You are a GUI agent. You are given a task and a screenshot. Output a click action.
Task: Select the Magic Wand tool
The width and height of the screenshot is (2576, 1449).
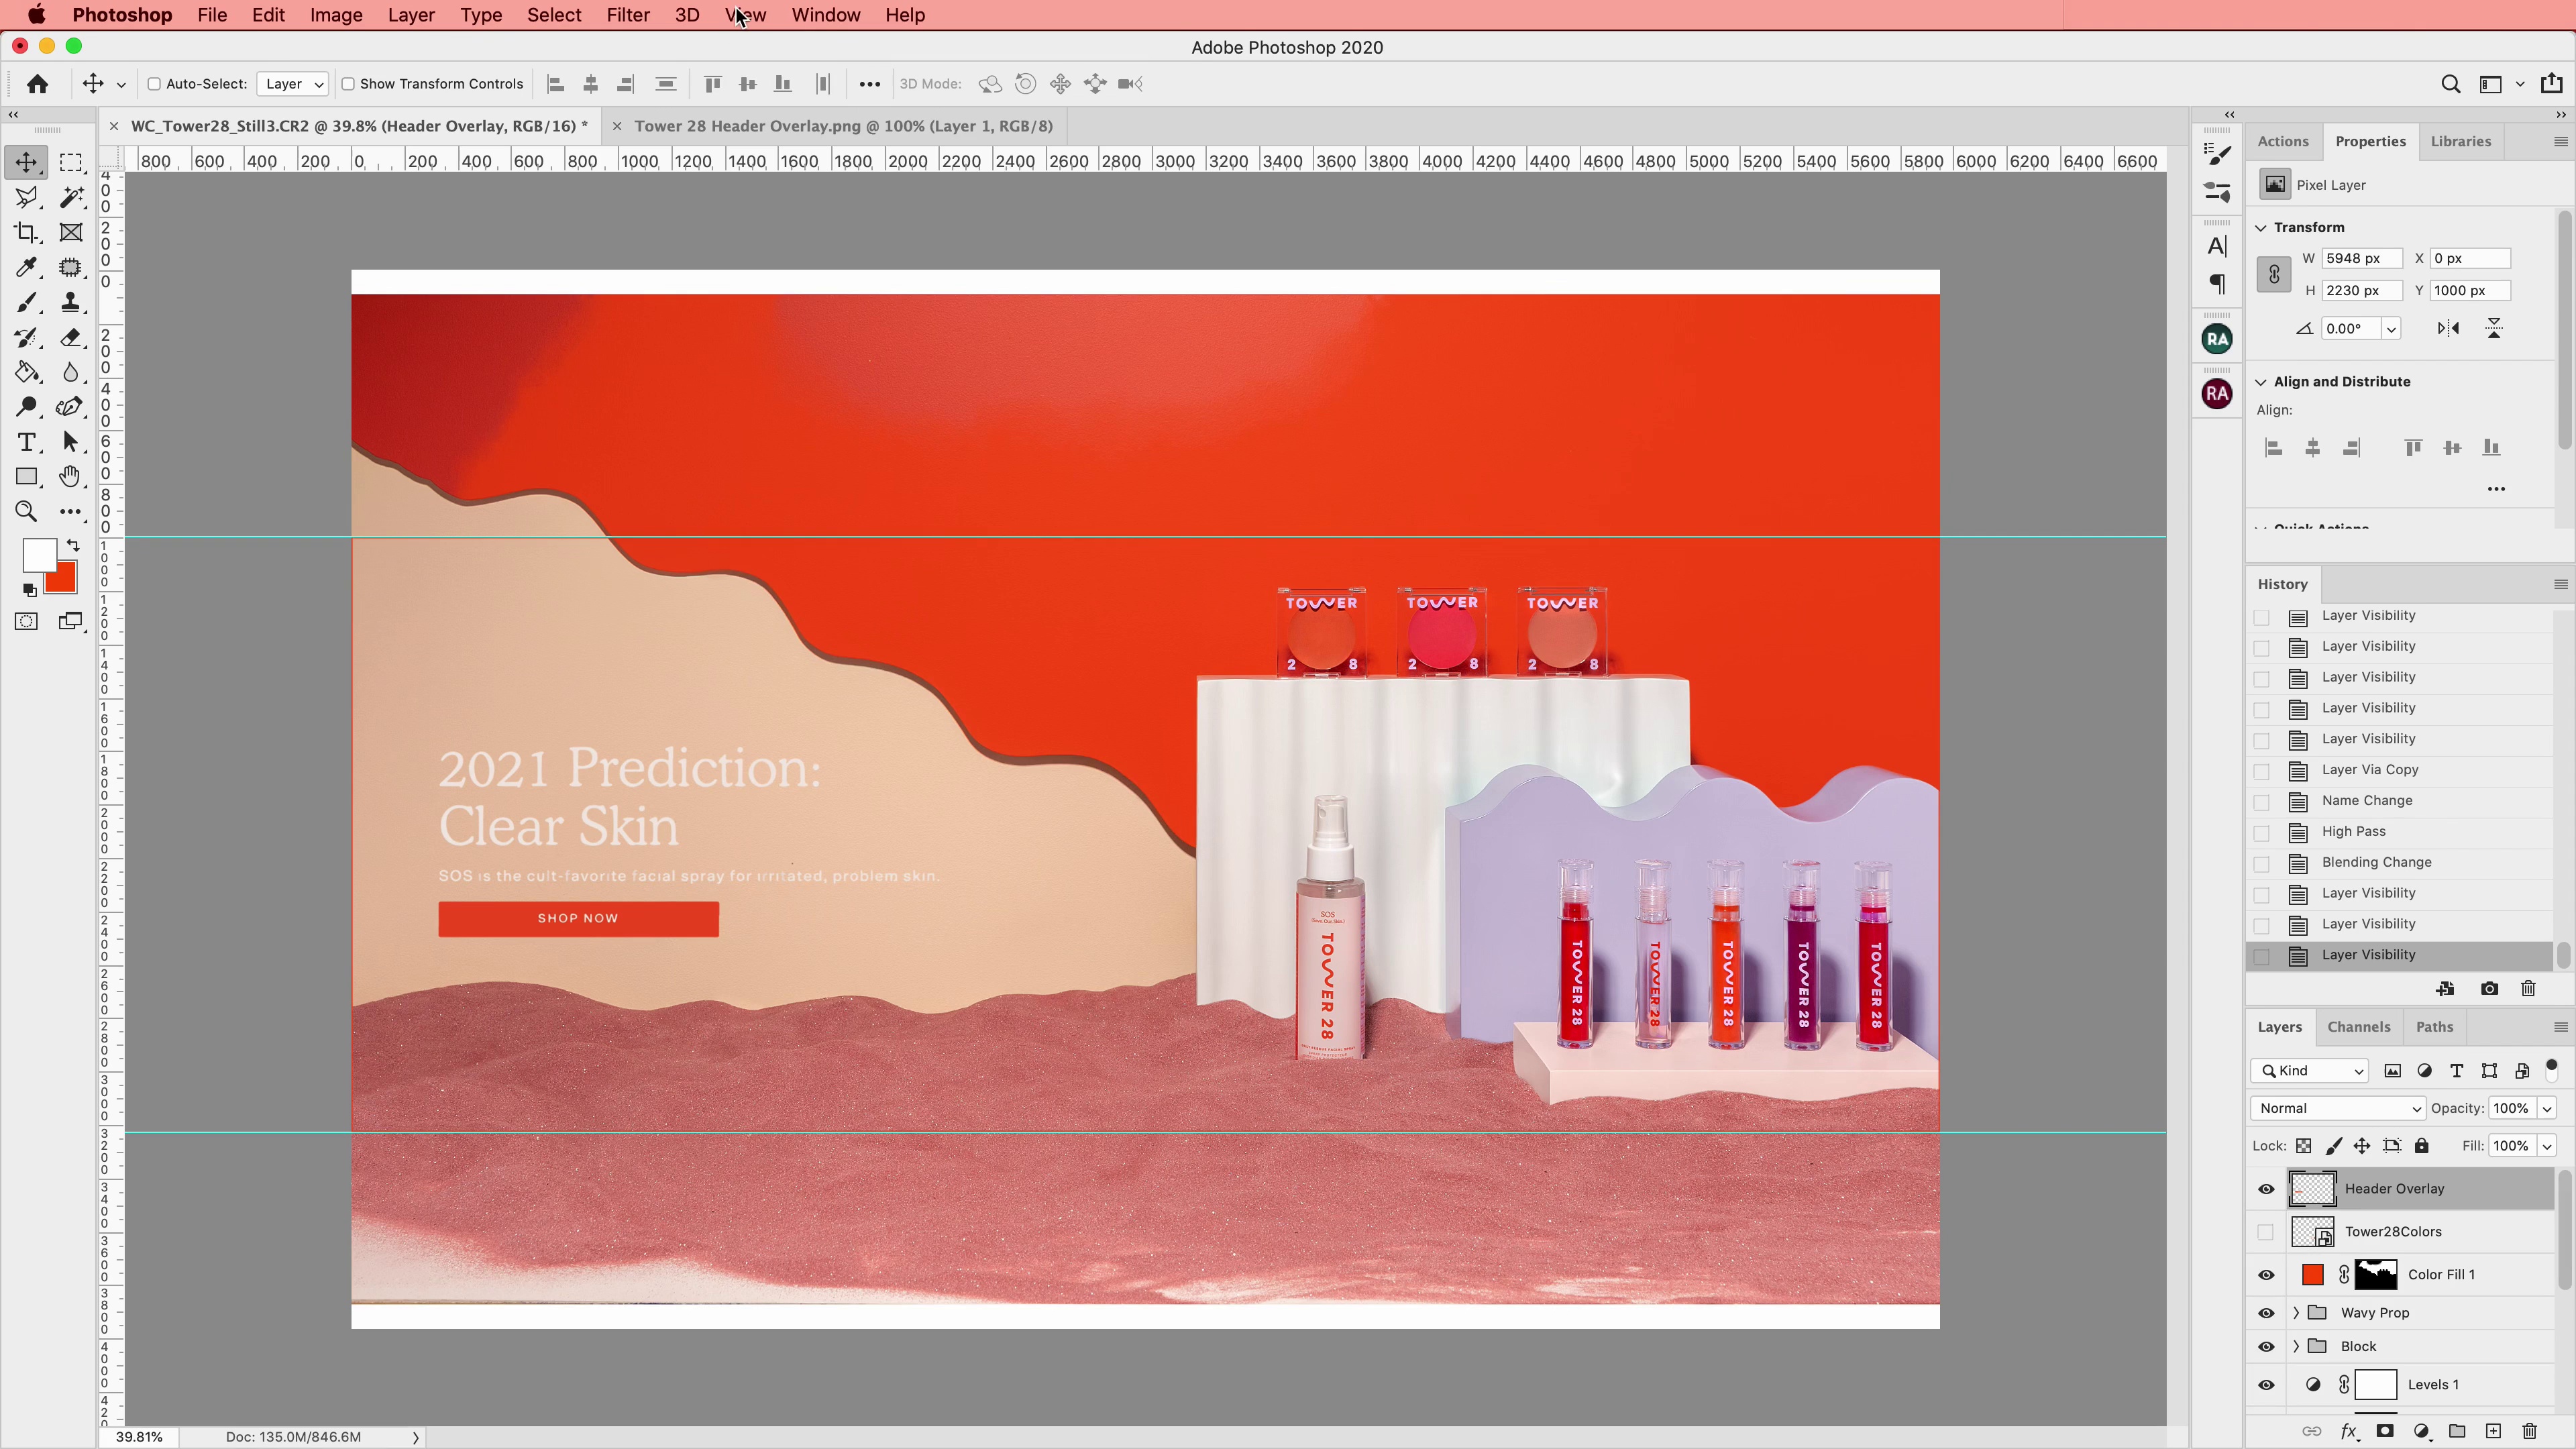pyautogui.click(x=71, y=198)
